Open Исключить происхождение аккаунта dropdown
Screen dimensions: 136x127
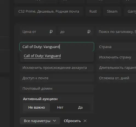57,68
